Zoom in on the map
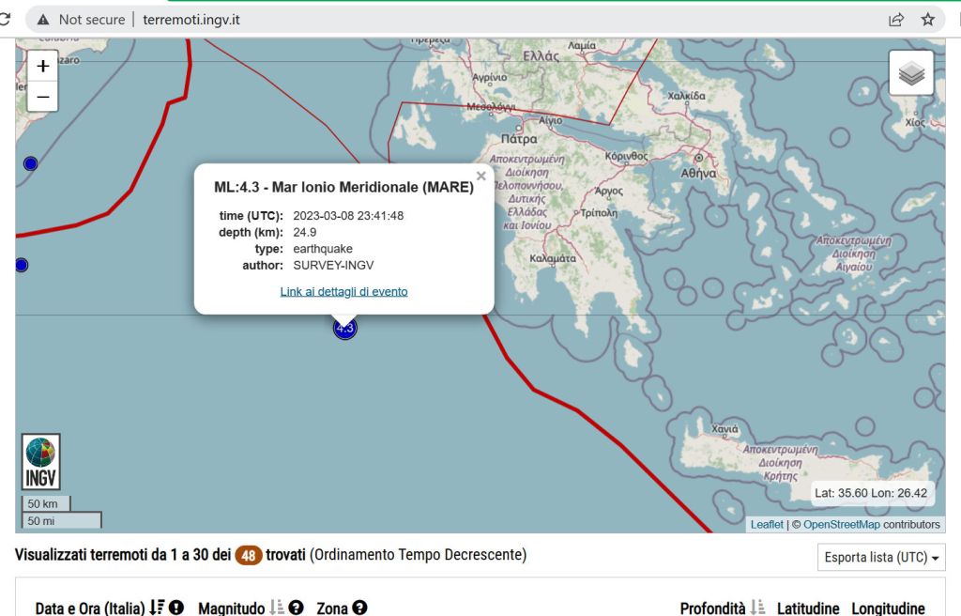This screenshot has height=616, width=961. coord(42,67)
